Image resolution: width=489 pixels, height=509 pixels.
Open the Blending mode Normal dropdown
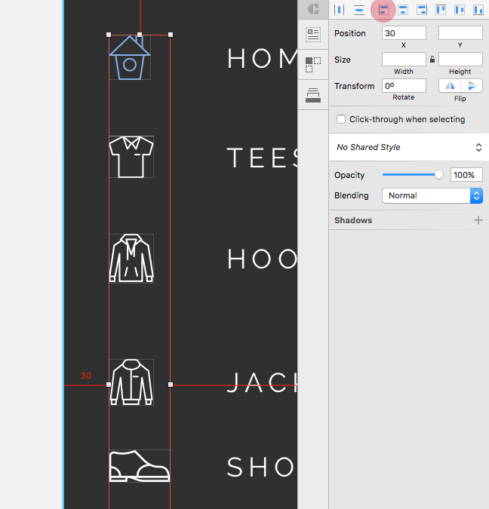coord(432,196)
